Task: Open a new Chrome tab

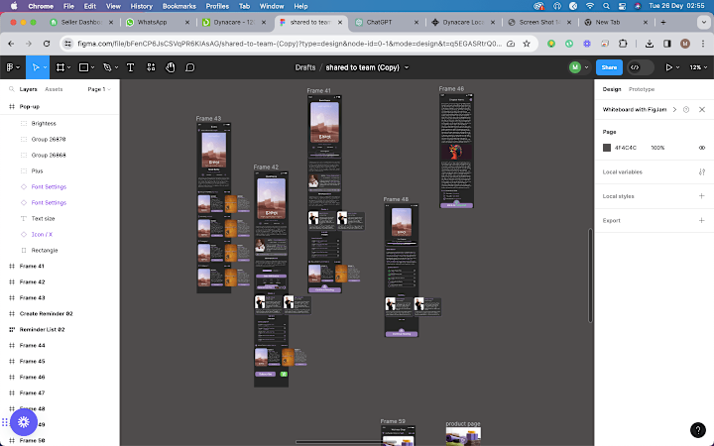Action: coord(663,22)
